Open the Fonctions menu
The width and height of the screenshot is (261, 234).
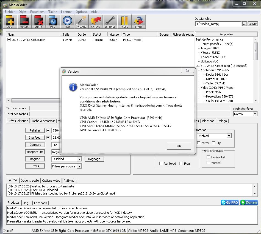click(x=37, y=12)
